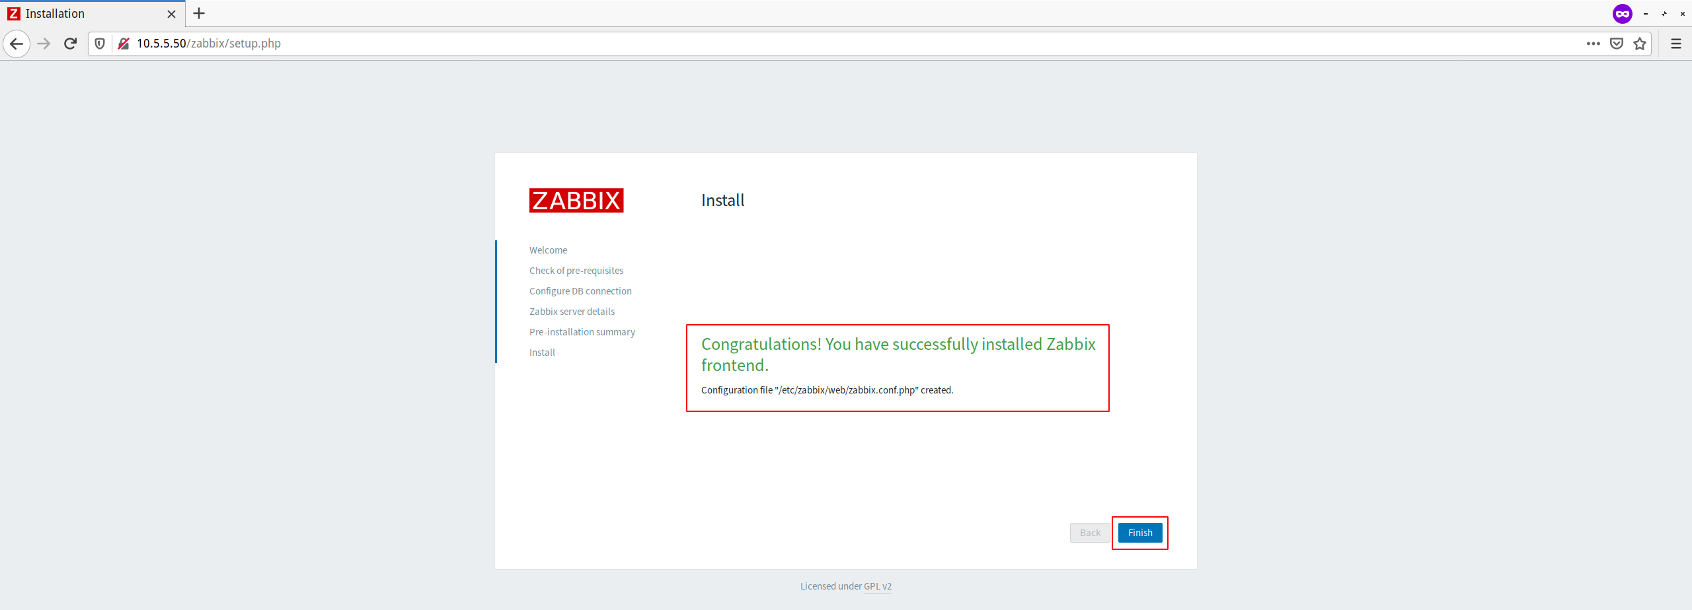Select the Installation browser tab
This screenshot has width=1692, height=610.
point(93,14)
